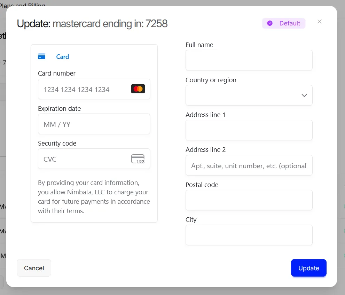Viewport: 345px width, 295px height.
Task: Click the blue card icon beside Card tab
Action: point(41,56)
